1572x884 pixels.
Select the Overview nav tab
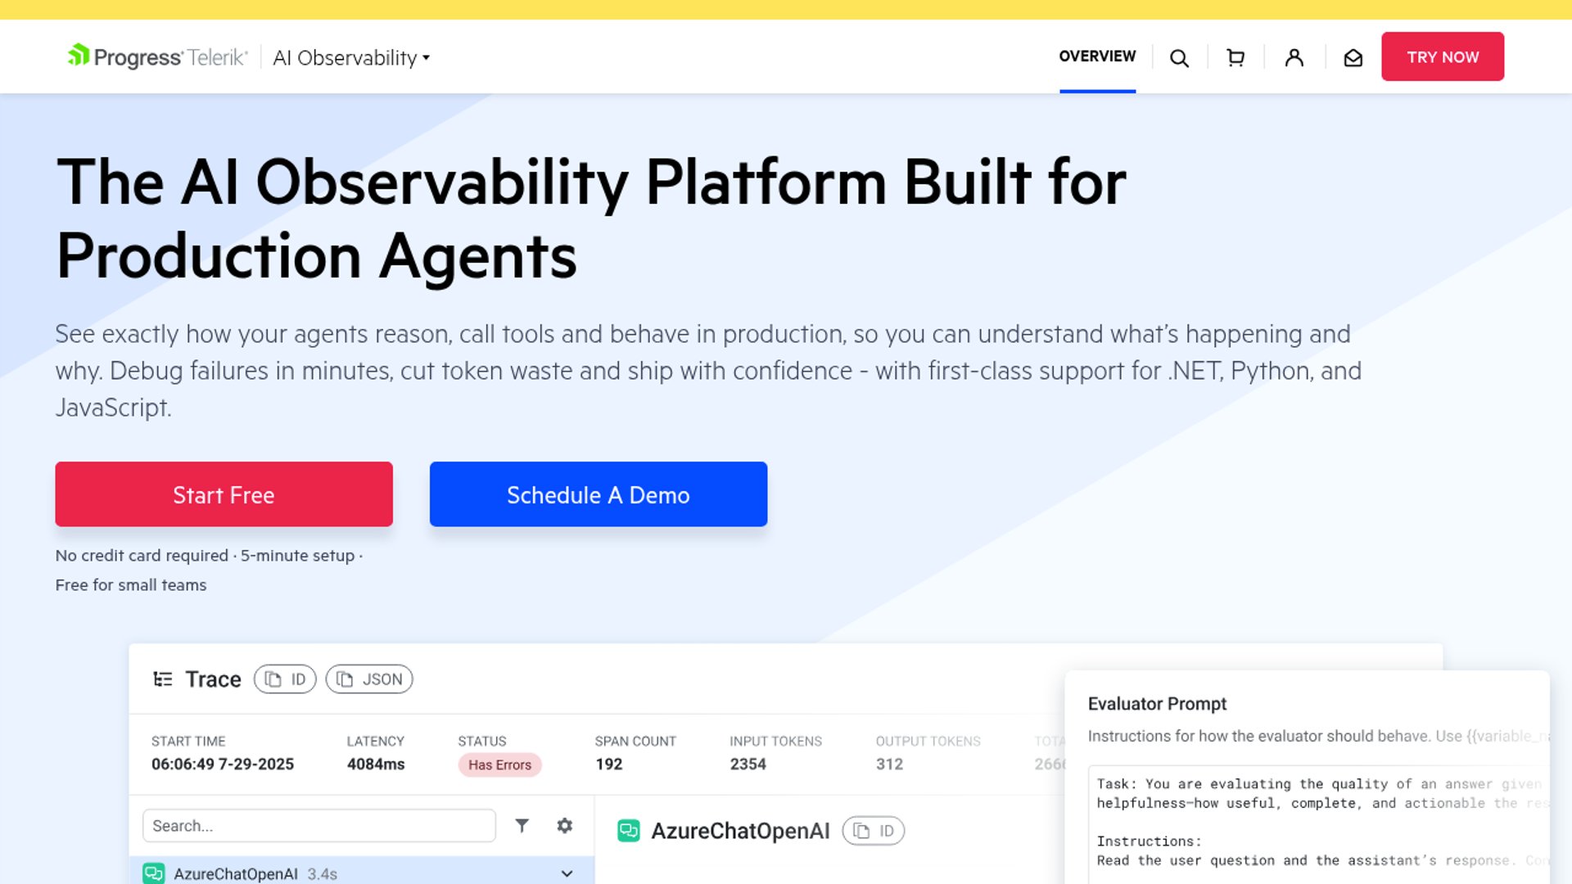tap(1097, 56)
